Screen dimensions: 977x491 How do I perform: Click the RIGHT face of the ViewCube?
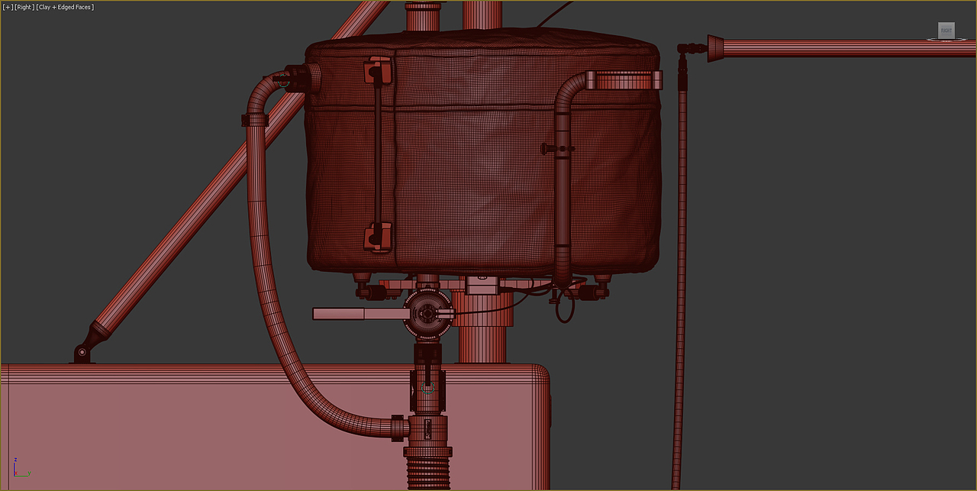(x=945, y=31)
